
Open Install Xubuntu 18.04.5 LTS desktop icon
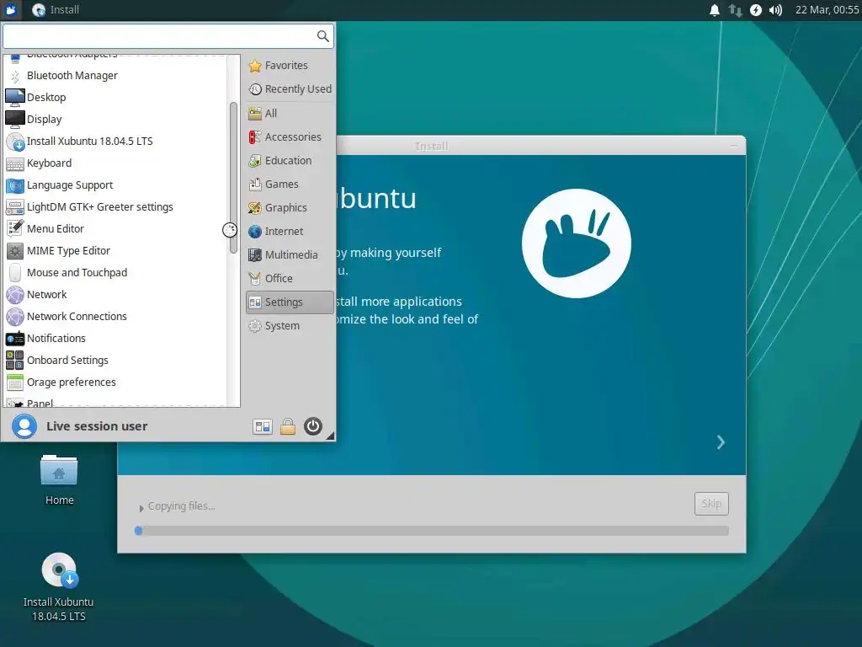point(59,587)
